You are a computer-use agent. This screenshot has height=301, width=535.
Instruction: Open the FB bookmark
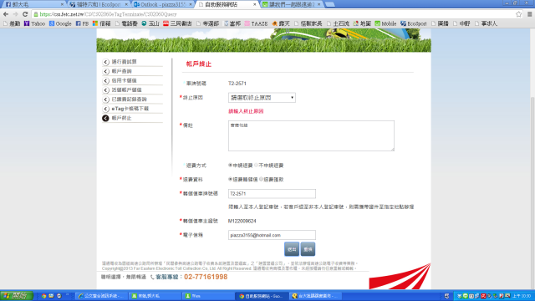tap(82, 23)
